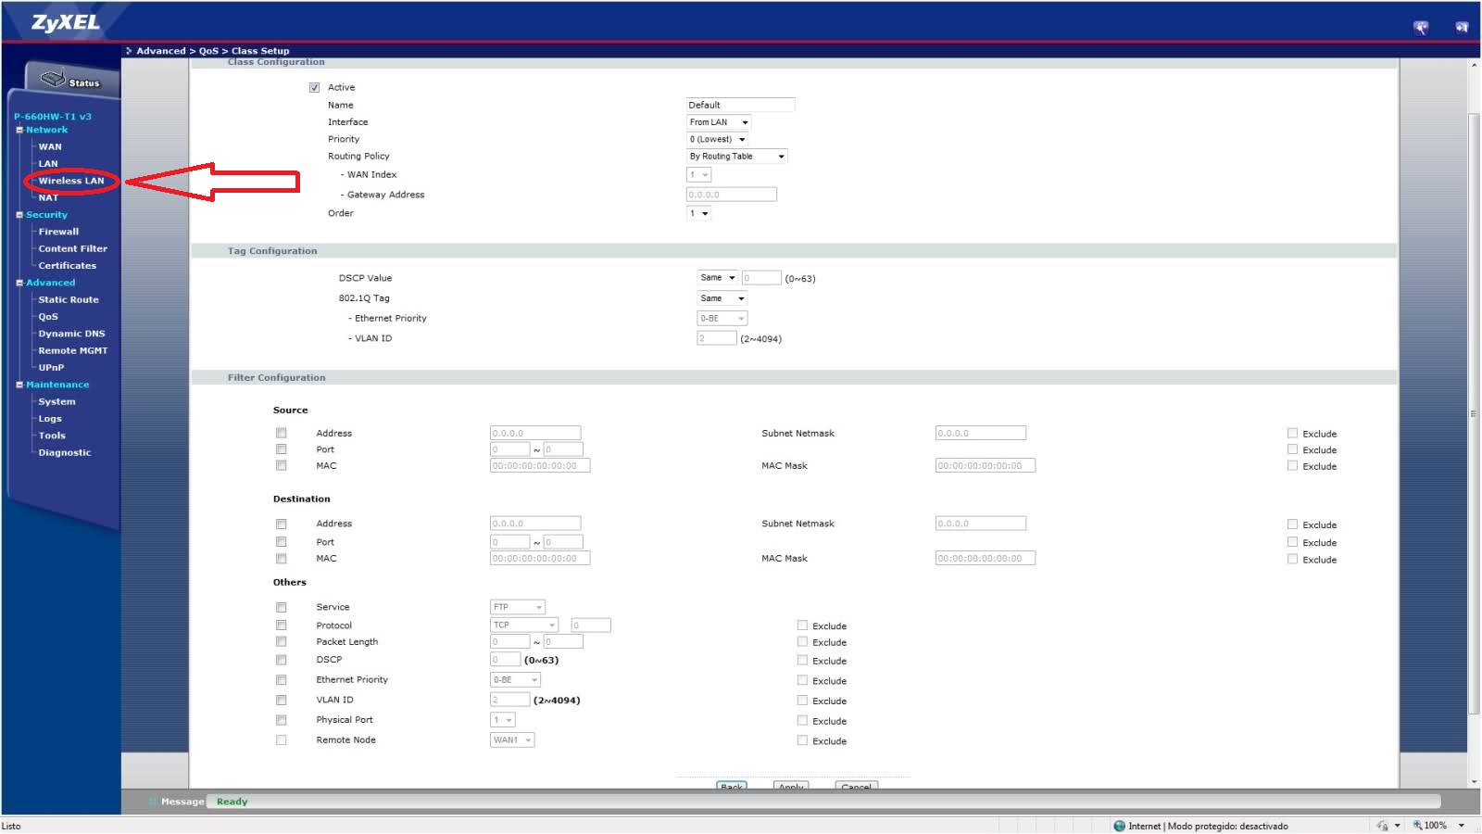
Task: Open the browser zoom level dropdown arrow
Action: pyautogui.click(x=1462, y=826)
